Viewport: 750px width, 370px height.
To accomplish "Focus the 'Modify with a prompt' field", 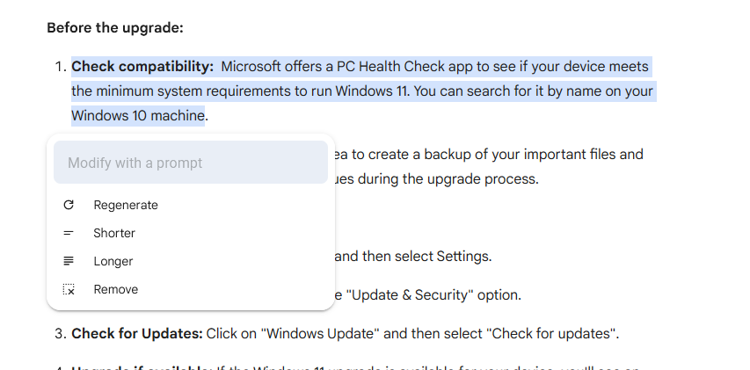I will coord(191,163).
